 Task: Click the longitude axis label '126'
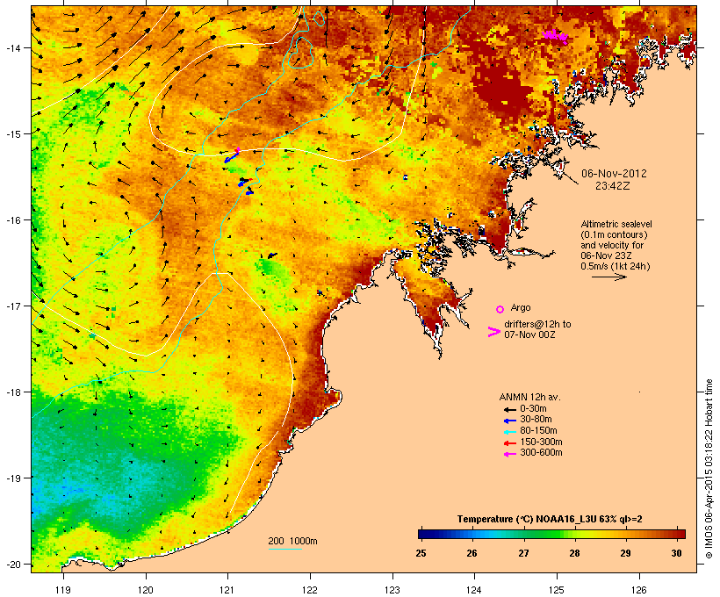tap(639, 590)
